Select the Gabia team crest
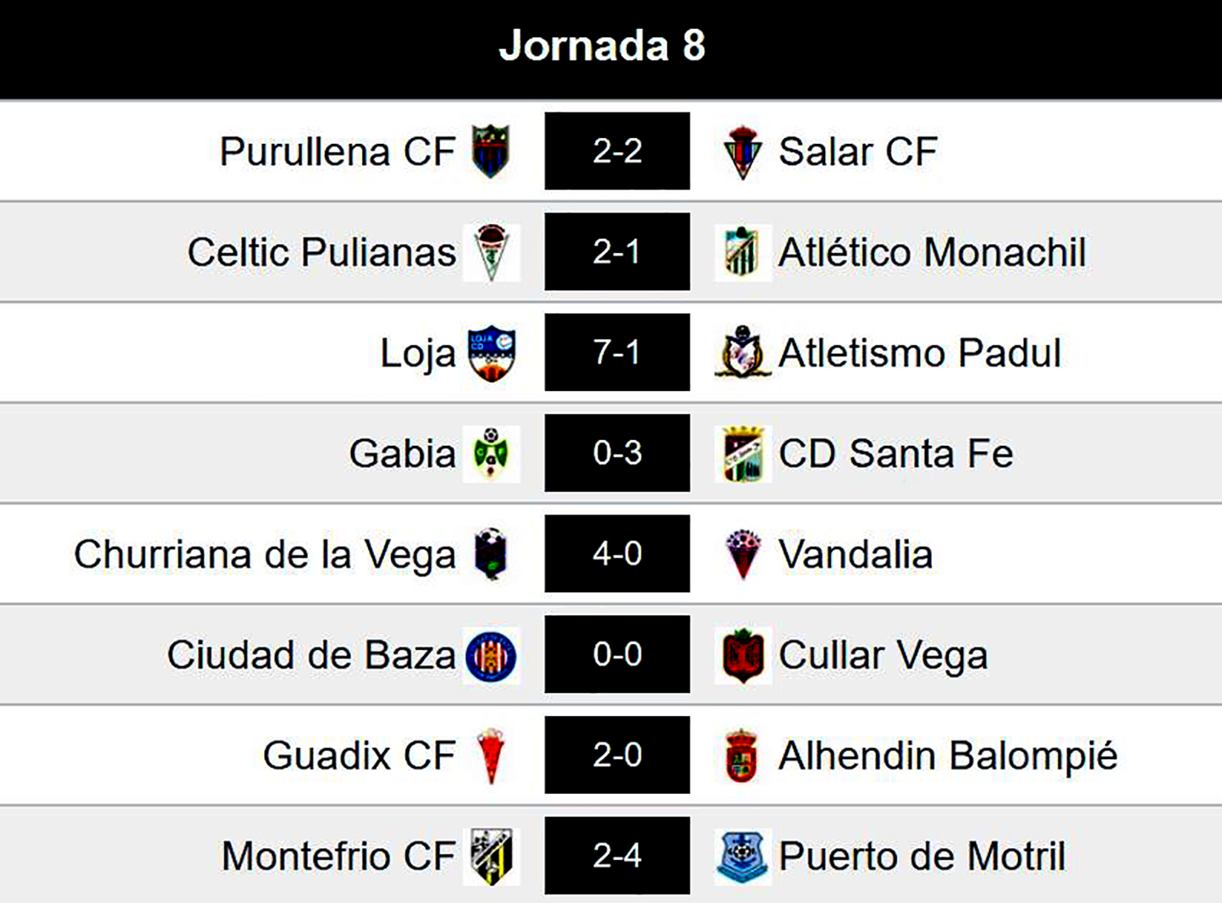This screenshot has height=903, width=1222. (x=491, y=454)
